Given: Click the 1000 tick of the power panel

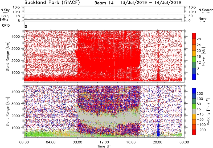Looking at the screenshot, I should (x=15, y=72).
